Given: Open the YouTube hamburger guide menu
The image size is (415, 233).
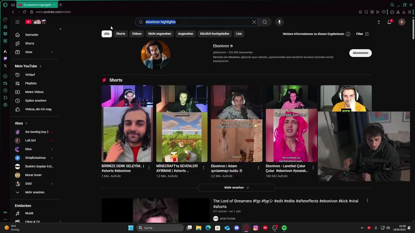Looking at the screenshot, I should click(18, 22).
